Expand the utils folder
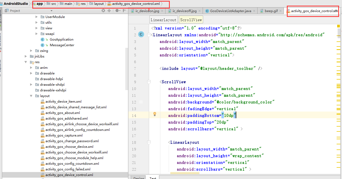Screen dimensions: 342x179 37,23
